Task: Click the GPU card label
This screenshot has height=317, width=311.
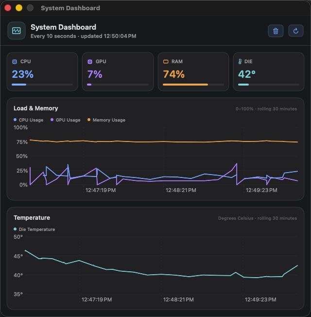Action: [x=101, y=61]
